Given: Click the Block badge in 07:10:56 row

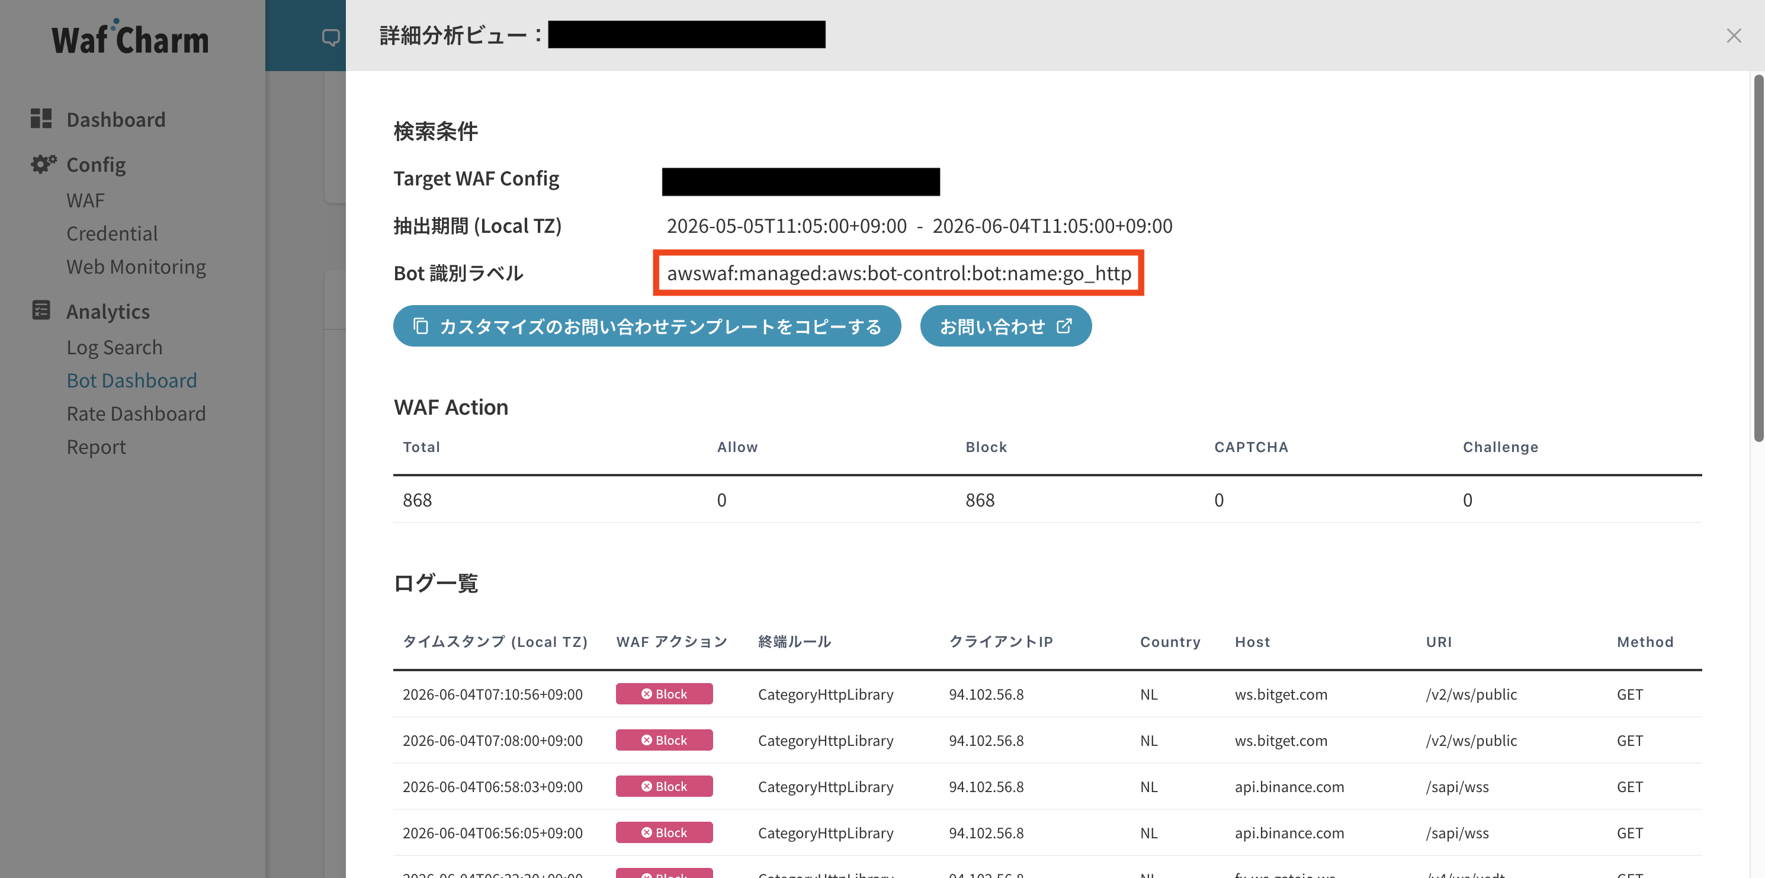Looking at the screenshot, I should pyautogui.click(x=664, y=694).
